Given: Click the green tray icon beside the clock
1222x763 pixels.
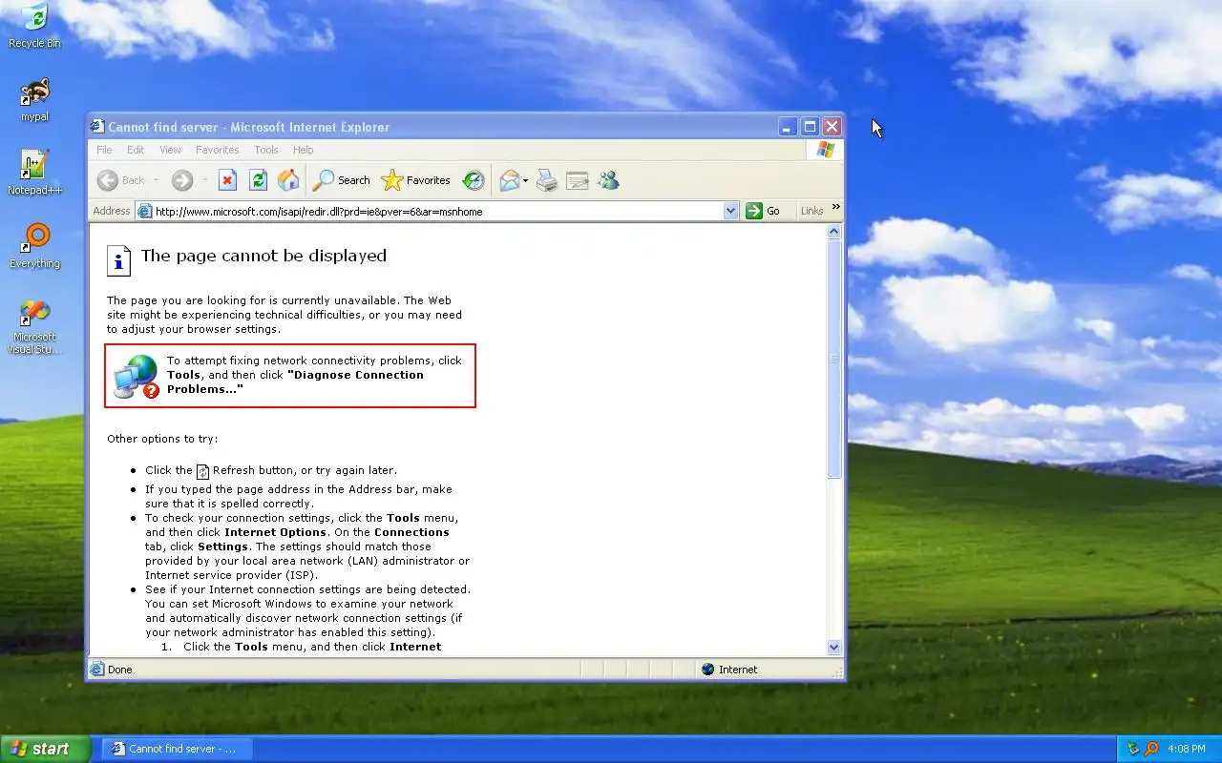Looking at the screenshot, I should 1133,749.
